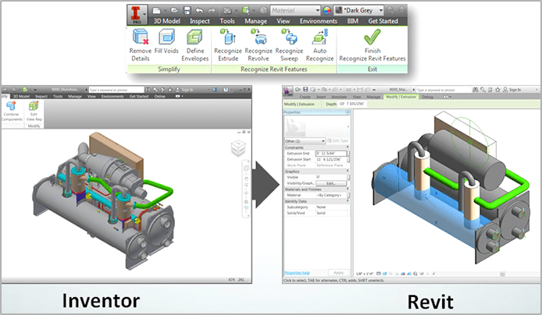This screenshot has width=542, height=315.
Task: Switch to the Debug tab in Revit
Action: coord(427,97)
